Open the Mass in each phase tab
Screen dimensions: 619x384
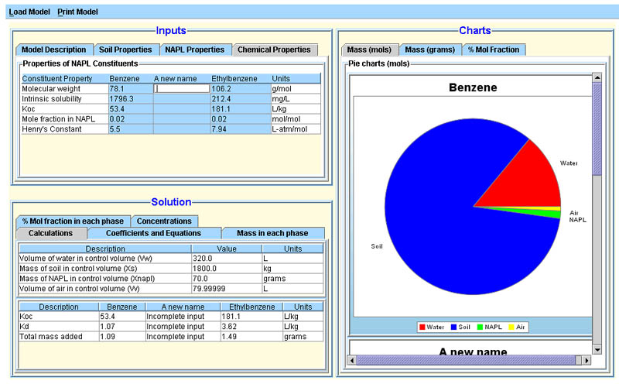coord(272,233)
